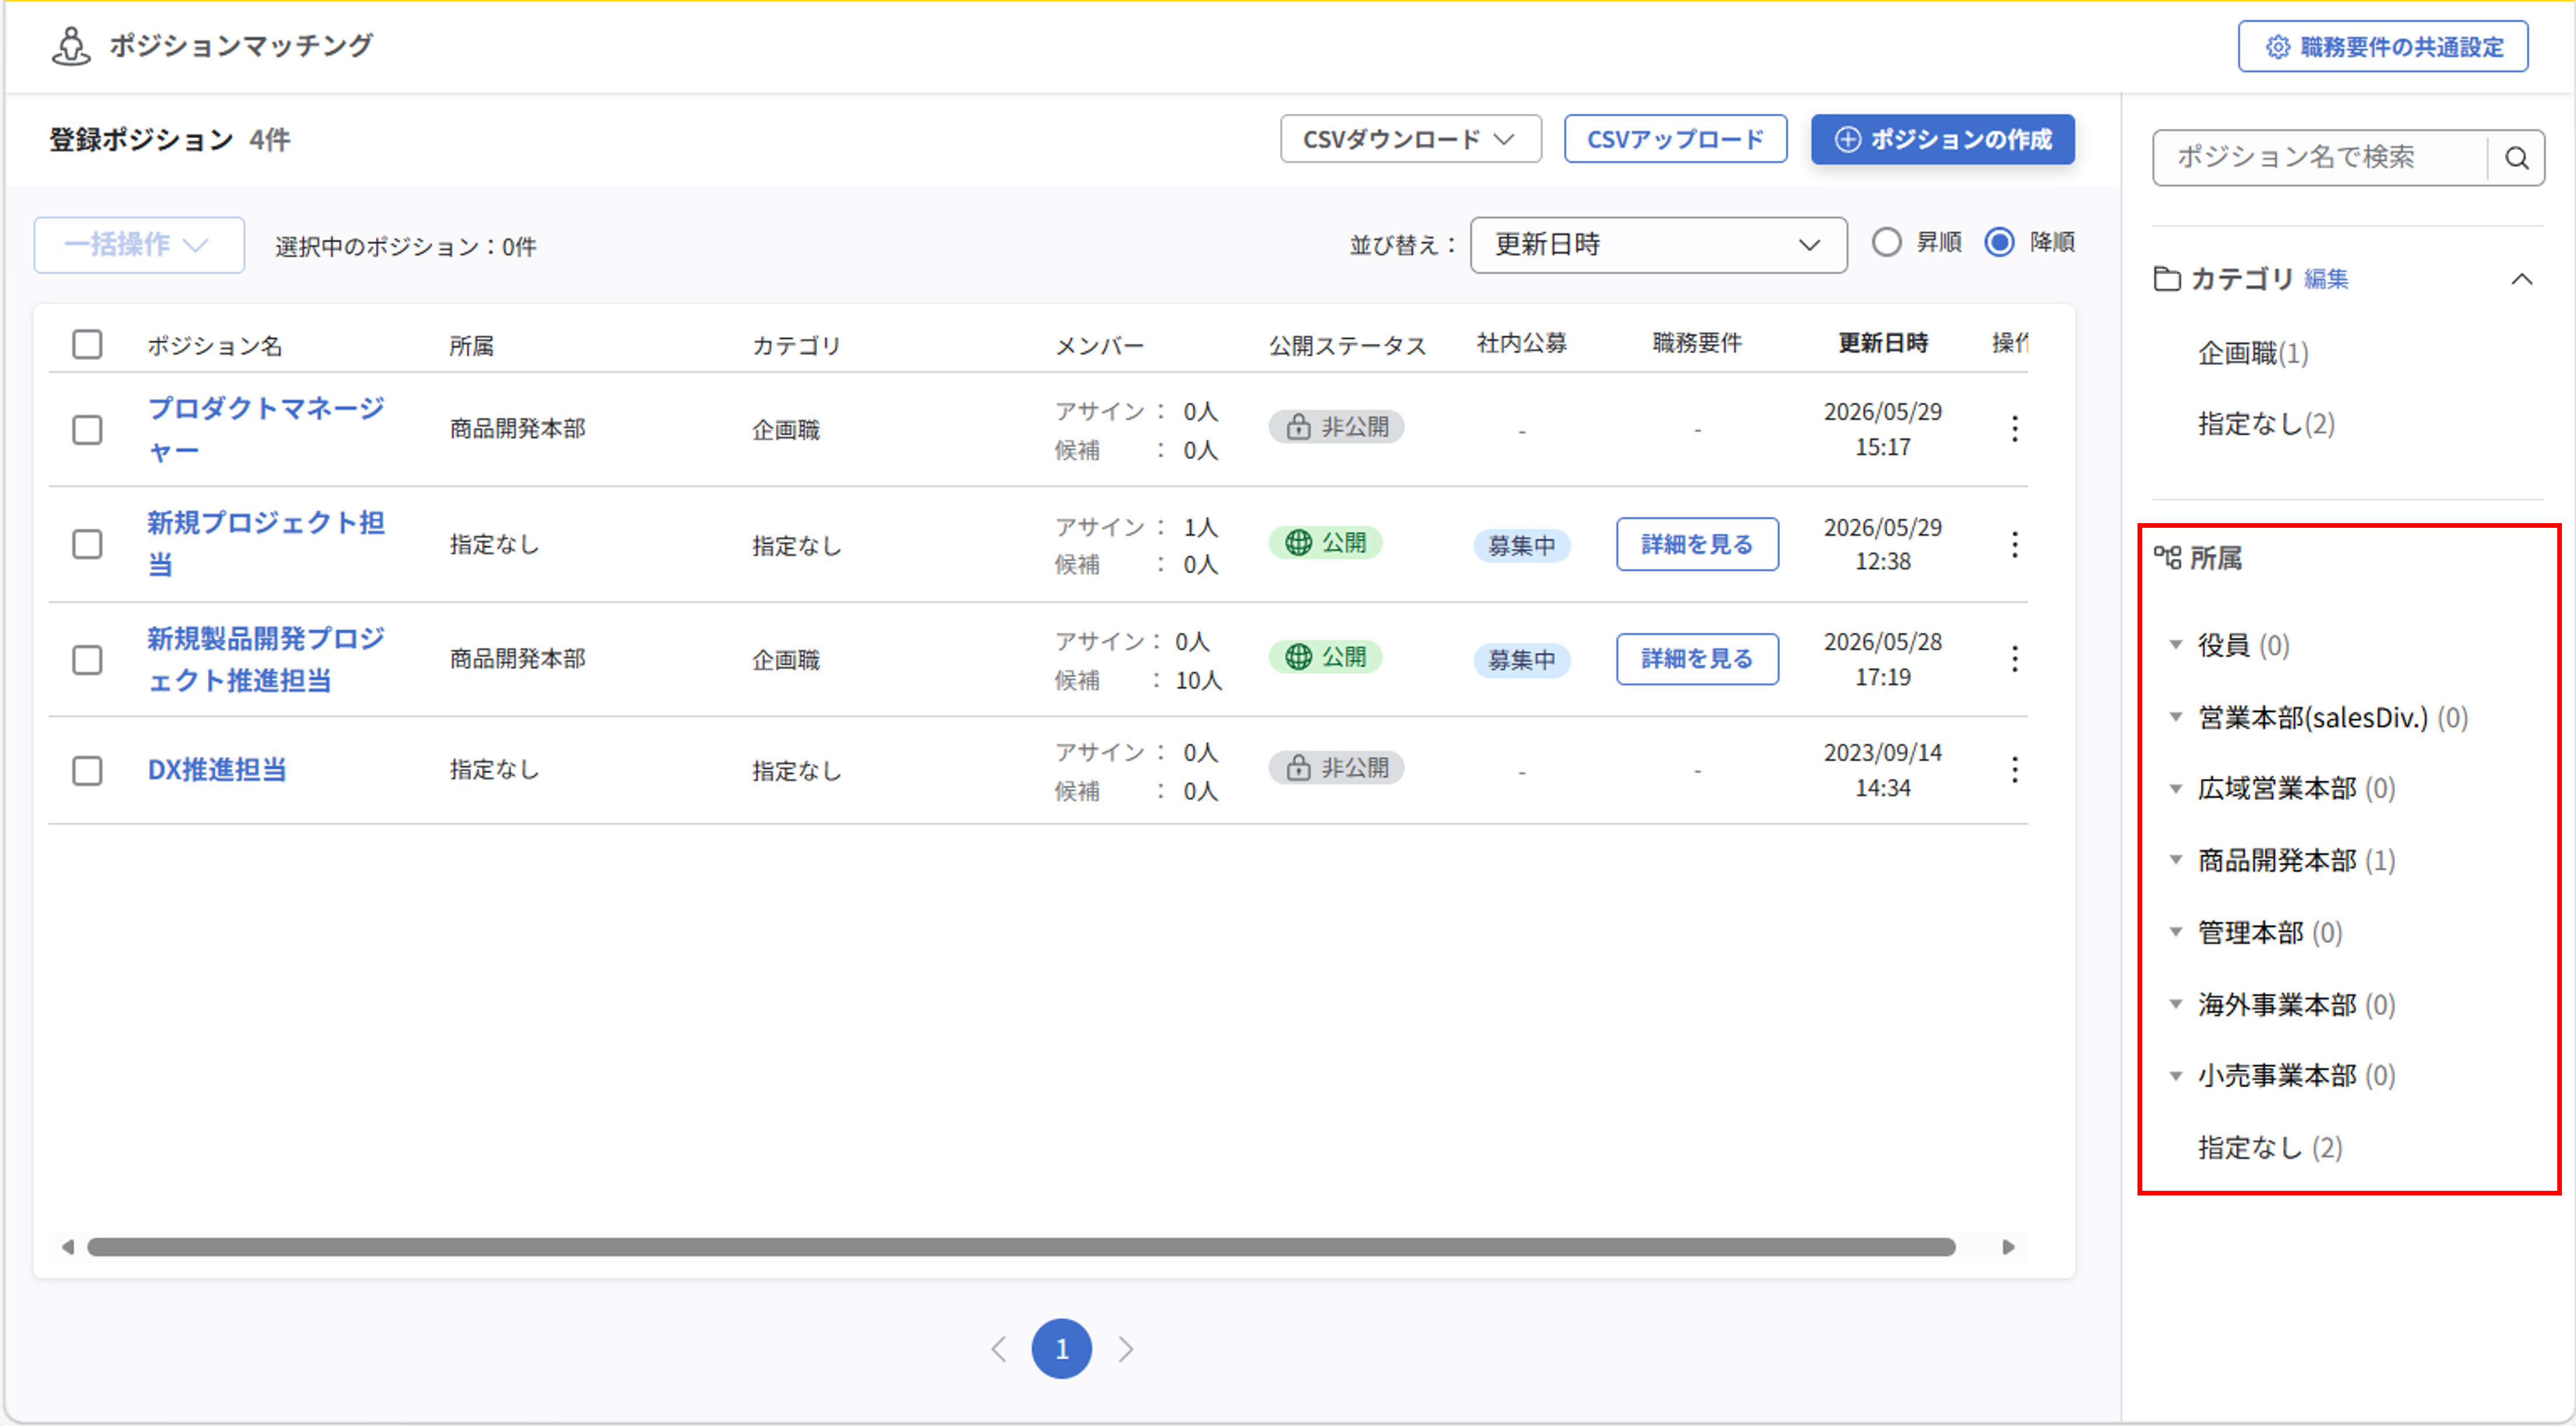This screenshot has width=2576, height=1426.
Task: Click CSVアップロード button
Action: click(1675, 139)
